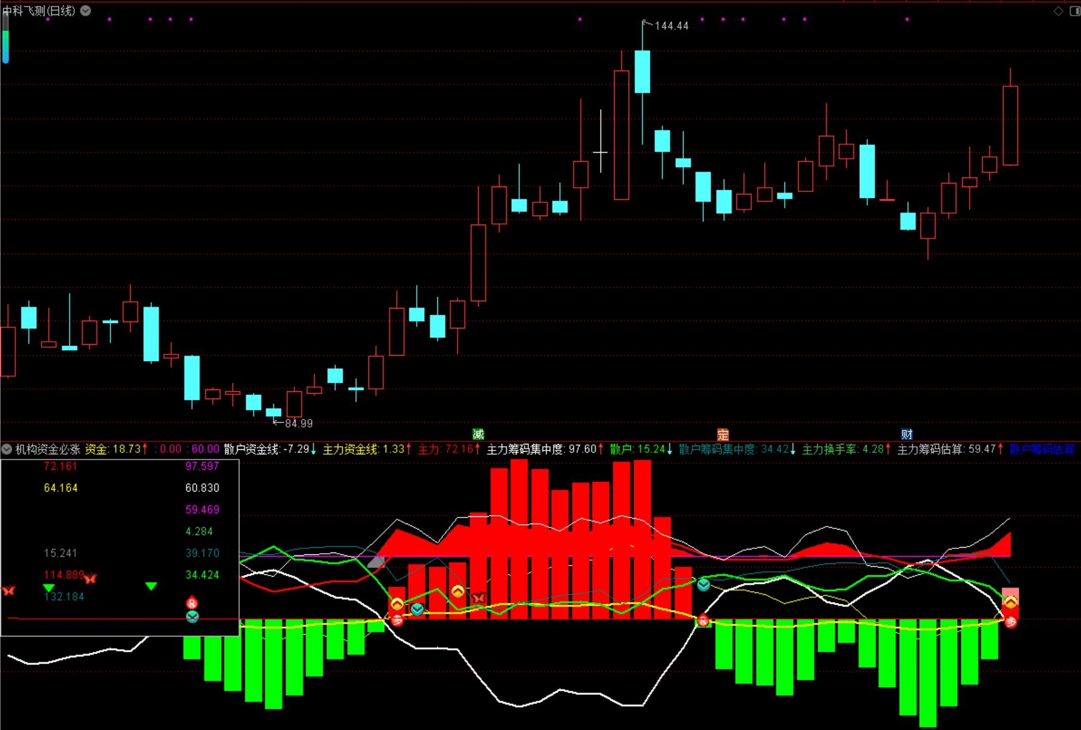Expand the 机构资金必涨 indicator dropdown
The height and width of the screenshot is (730, 1081).
click(x=7, y=449)
